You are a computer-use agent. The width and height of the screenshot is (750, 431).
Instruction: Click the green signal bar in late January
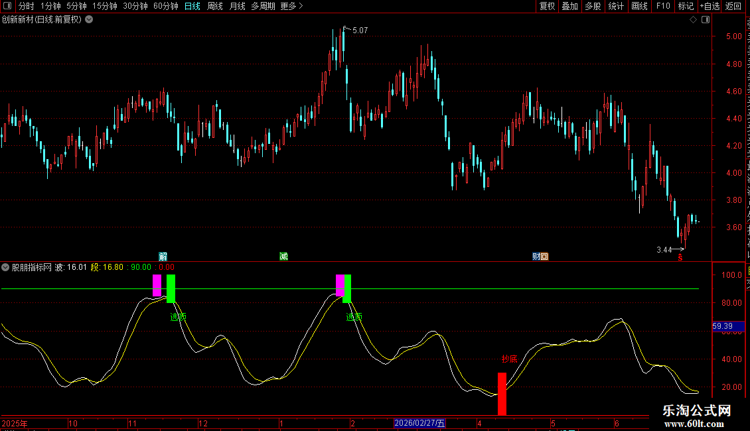(x=347, y=288)
